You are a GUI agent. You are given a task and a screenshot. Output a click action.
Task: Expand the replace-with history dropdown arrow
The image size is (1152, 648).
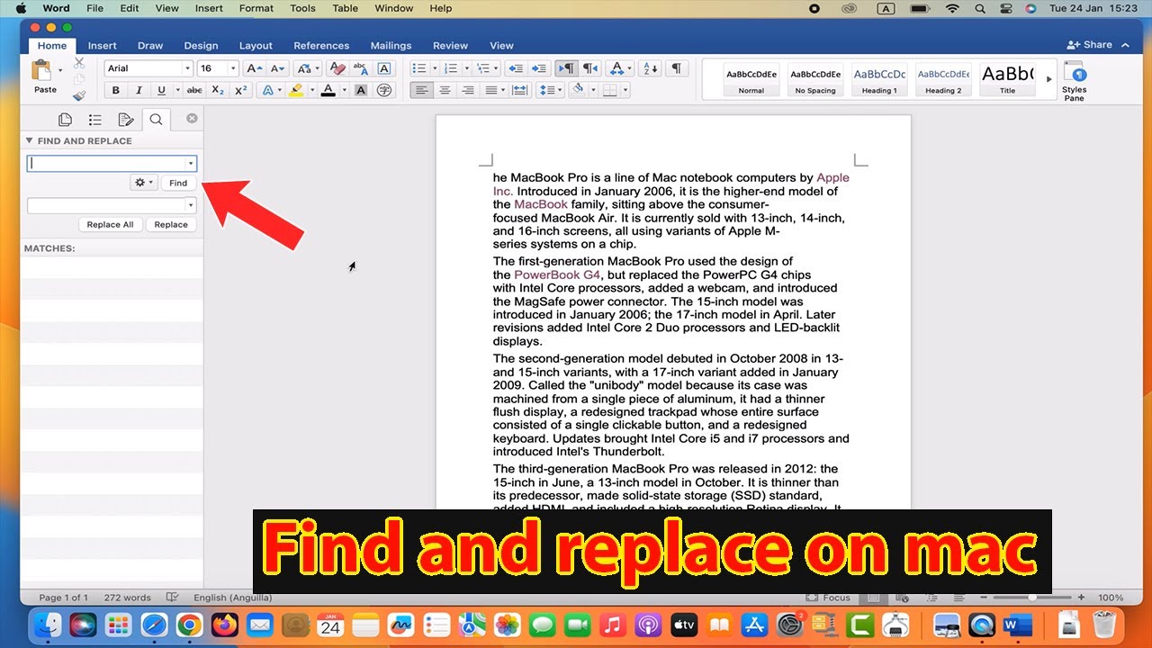click(x=191, y=205)
